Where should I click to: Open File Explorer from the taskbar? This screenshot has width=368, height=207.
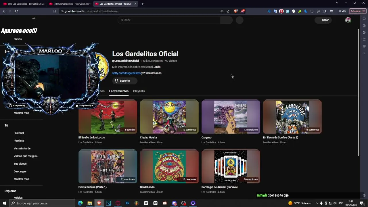point(90,203)
